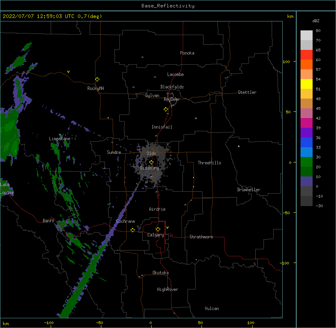
Task: Click the 50 tick on right axis
Action: point(288,112)
